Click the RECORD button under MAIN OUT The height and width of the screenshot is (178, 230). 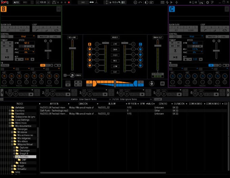click(158, 74)
